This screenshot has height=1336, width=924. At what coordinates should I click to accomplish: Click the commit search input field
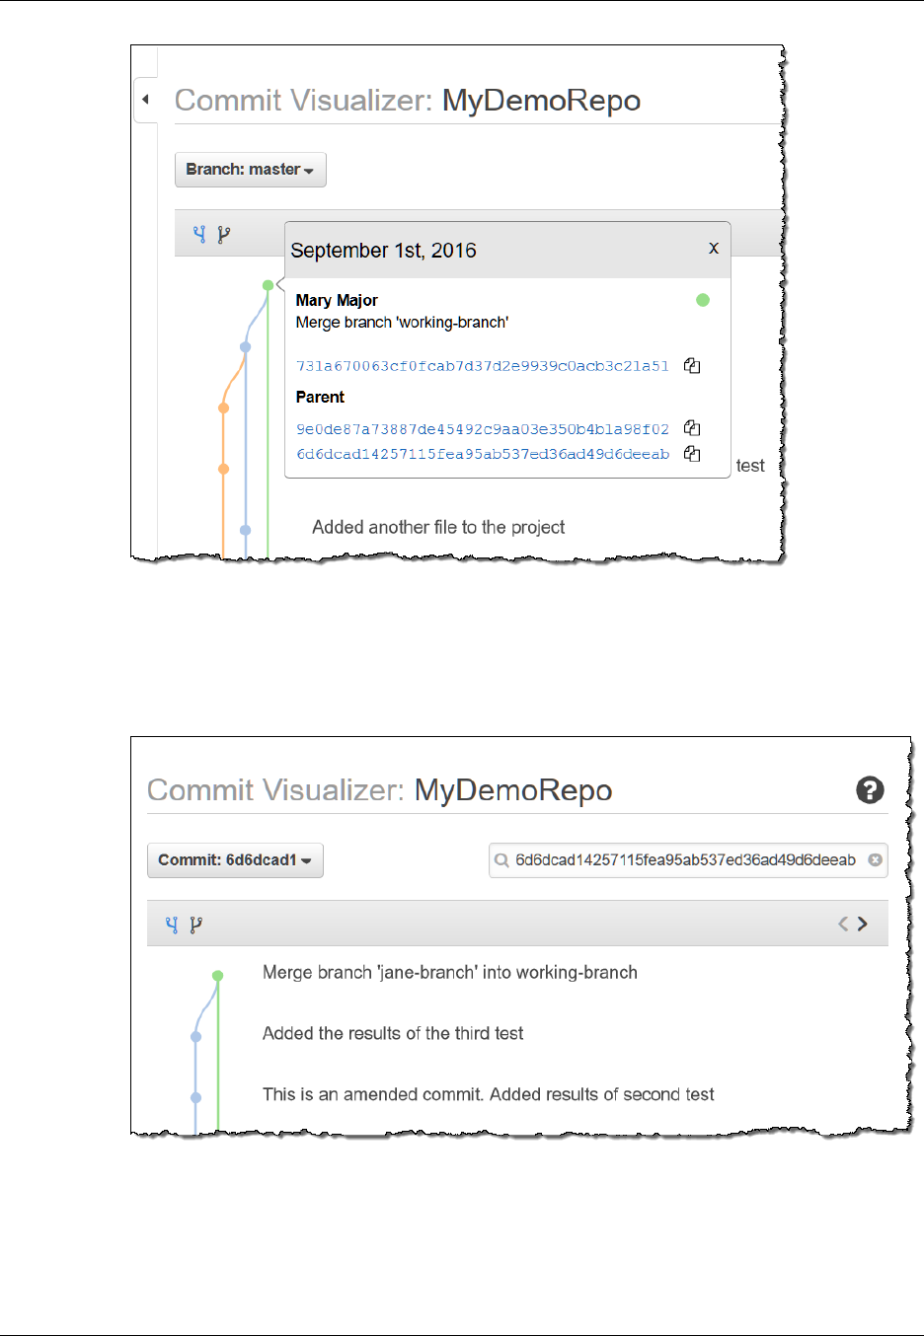(688, 859)
